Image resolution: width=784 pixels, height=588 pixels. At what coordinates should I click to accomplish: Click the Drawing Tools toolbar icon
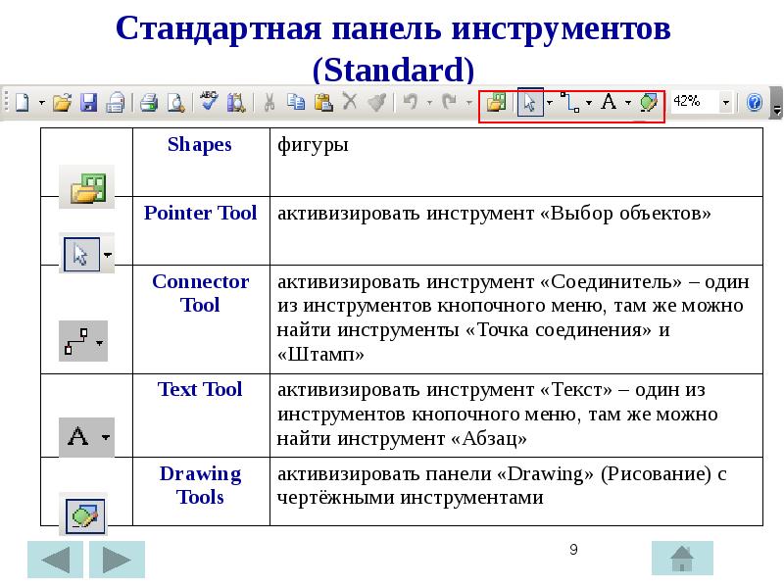pos(648,103)
